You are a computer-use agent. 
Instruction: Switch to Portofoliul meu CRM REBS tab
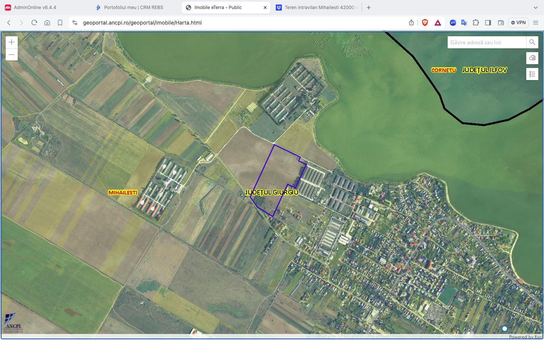tap(133, 8)
